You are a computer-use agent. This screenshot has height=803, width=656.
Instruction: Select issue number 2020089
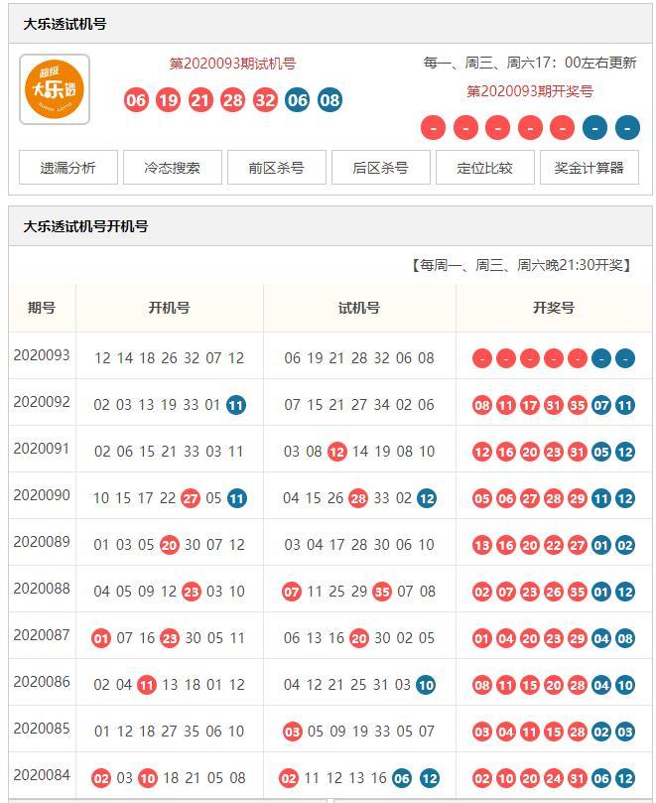[42, 541]
